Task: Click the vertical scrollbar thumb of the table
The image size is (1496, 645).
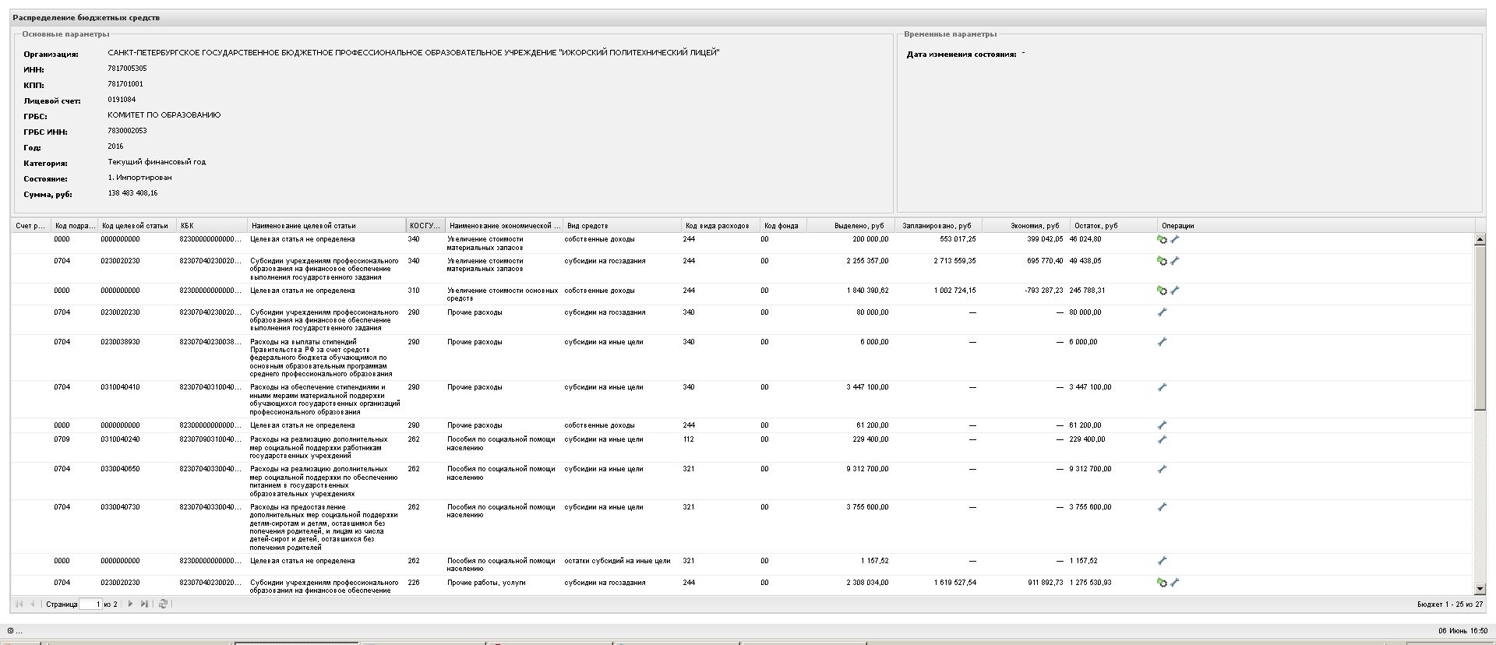Action: click(x=1480, y=327)
